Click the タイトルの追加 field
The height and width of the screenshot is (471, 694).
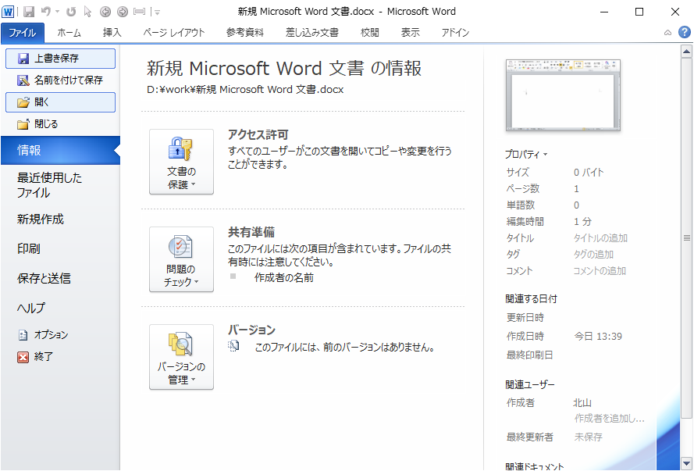click(x=600, y=238)
